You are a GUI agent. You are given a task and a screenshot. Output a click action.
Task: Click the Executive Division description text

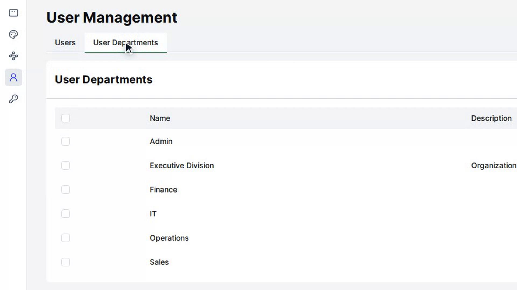pyautogui.click(x=494, y=165)
